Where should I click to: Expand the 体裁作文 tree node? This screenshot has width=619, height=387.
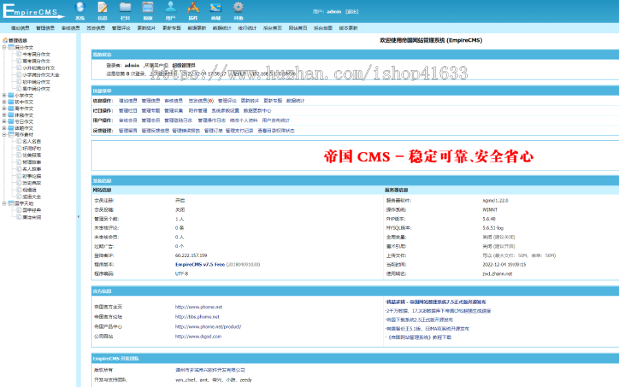tap(4, 115)
